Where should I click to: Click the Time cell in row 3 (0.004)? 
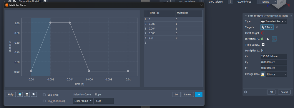click(x=162, y=29)
